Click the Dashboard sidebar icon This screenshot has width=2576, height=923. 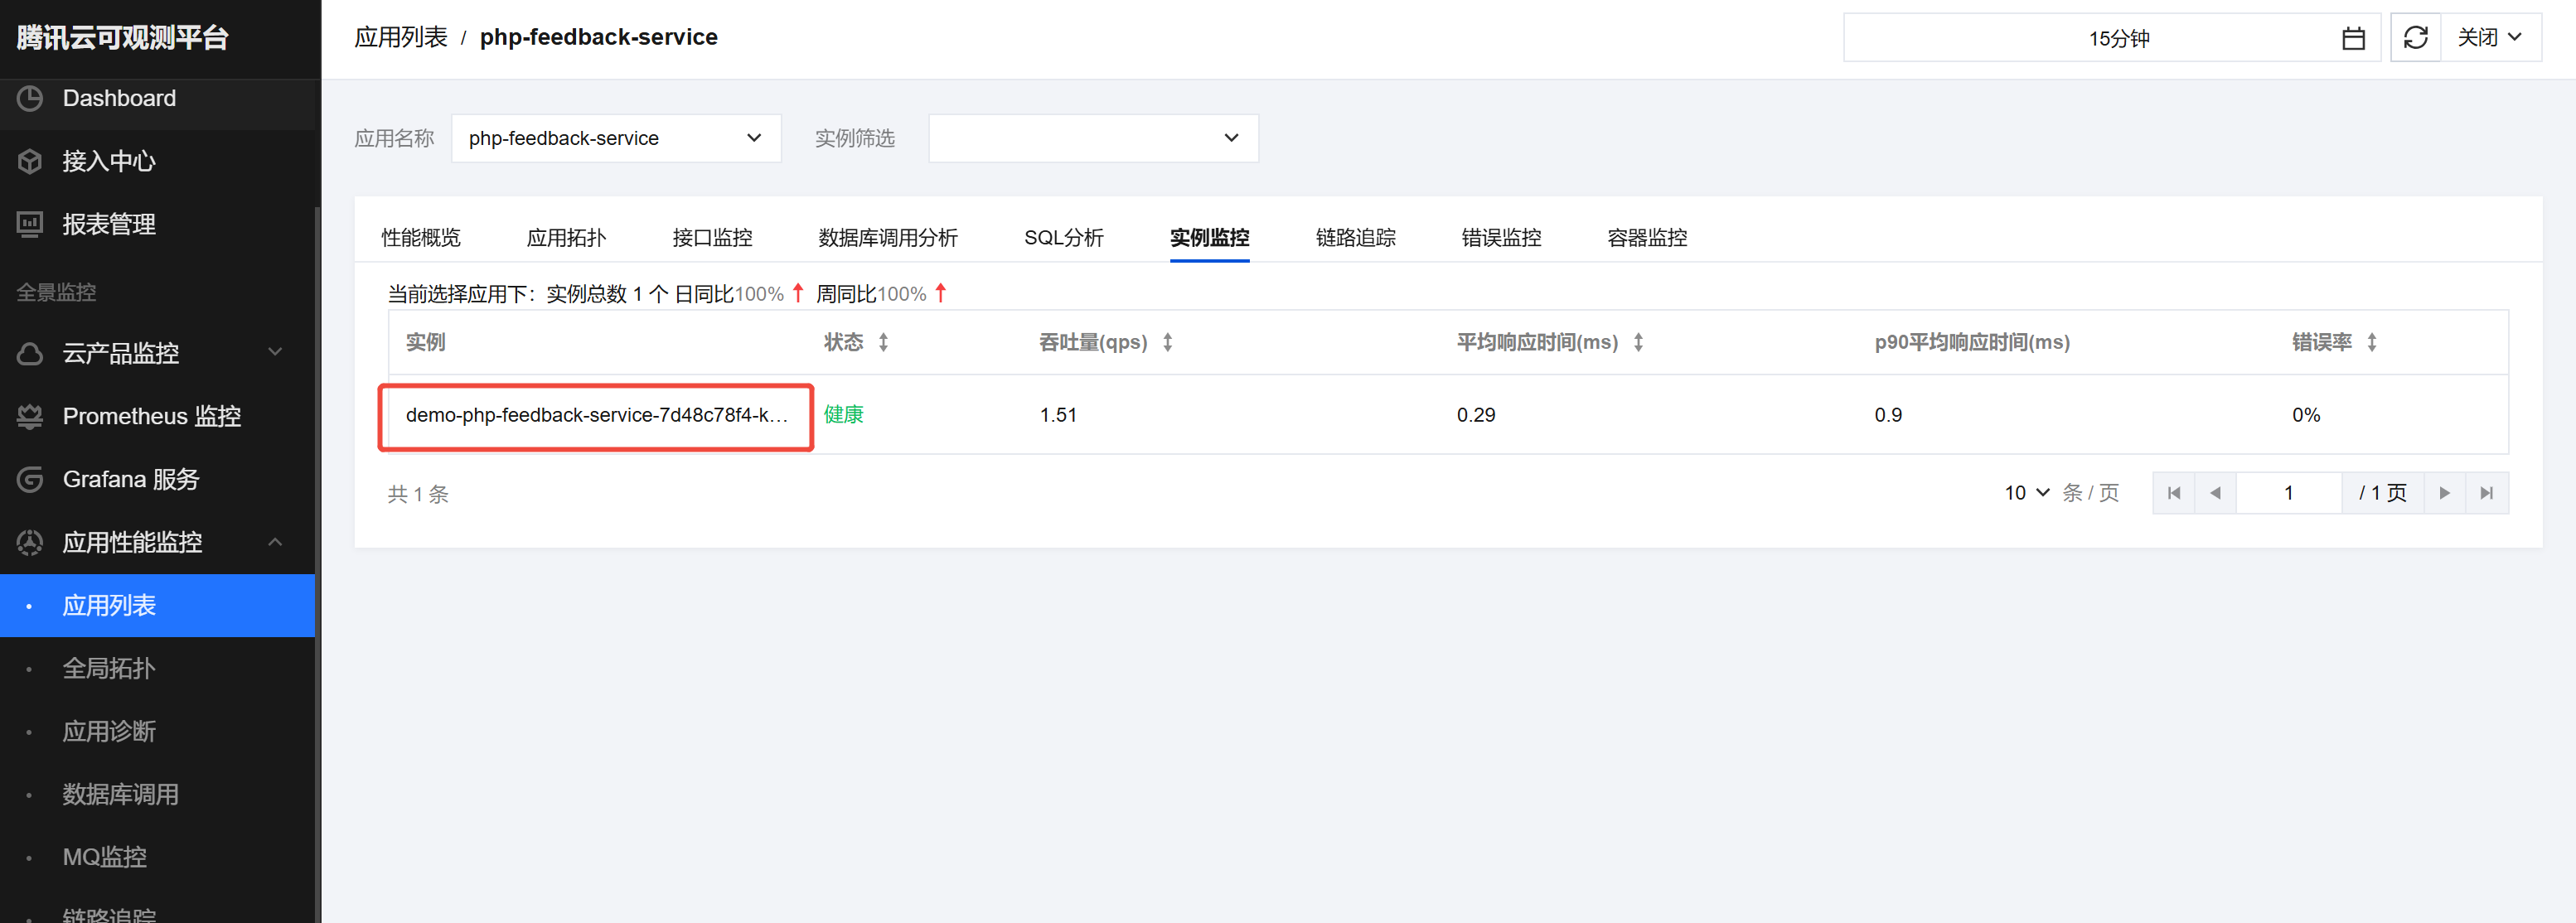point(30,98)
